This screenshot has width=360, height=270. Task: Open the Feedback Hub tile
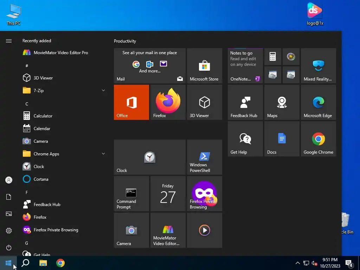(x=245, y=102)
